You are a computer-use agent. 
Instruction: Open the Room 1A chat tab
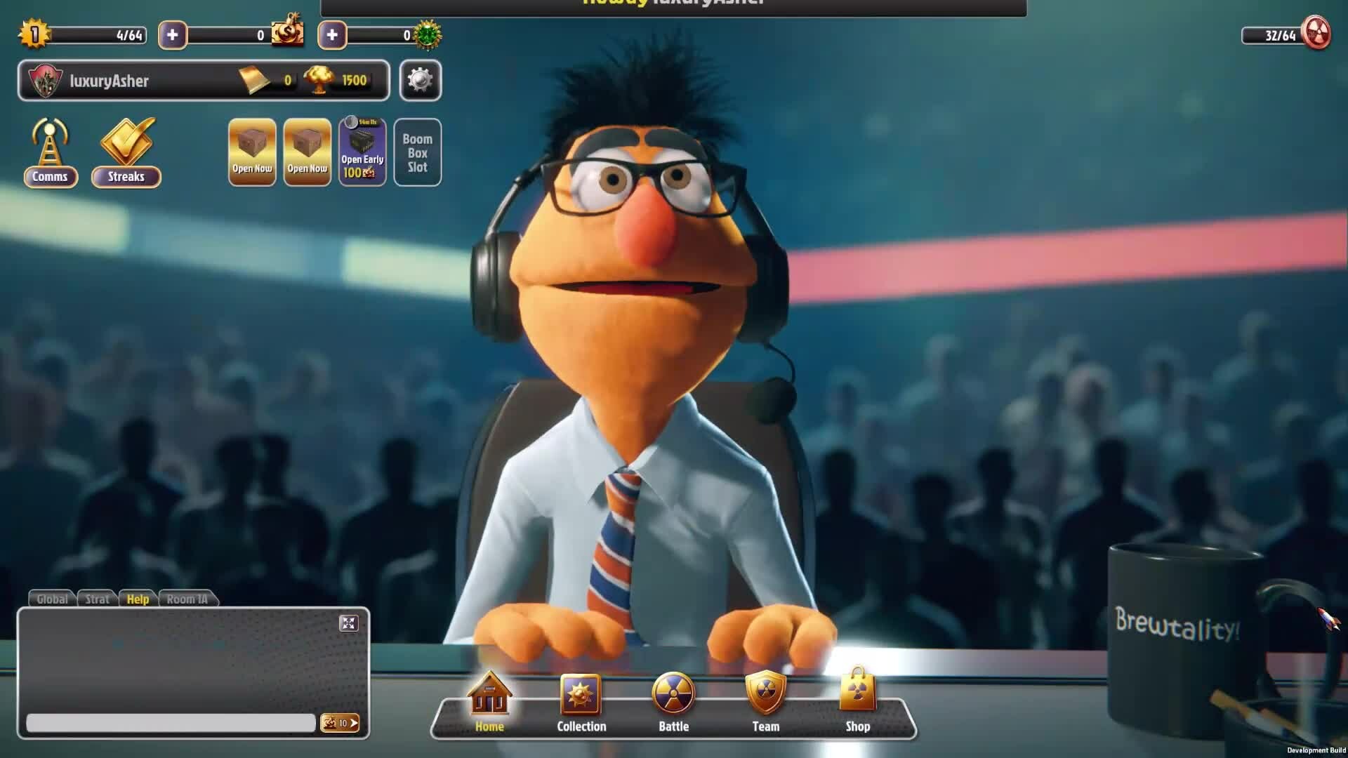(x=187, y=599)
